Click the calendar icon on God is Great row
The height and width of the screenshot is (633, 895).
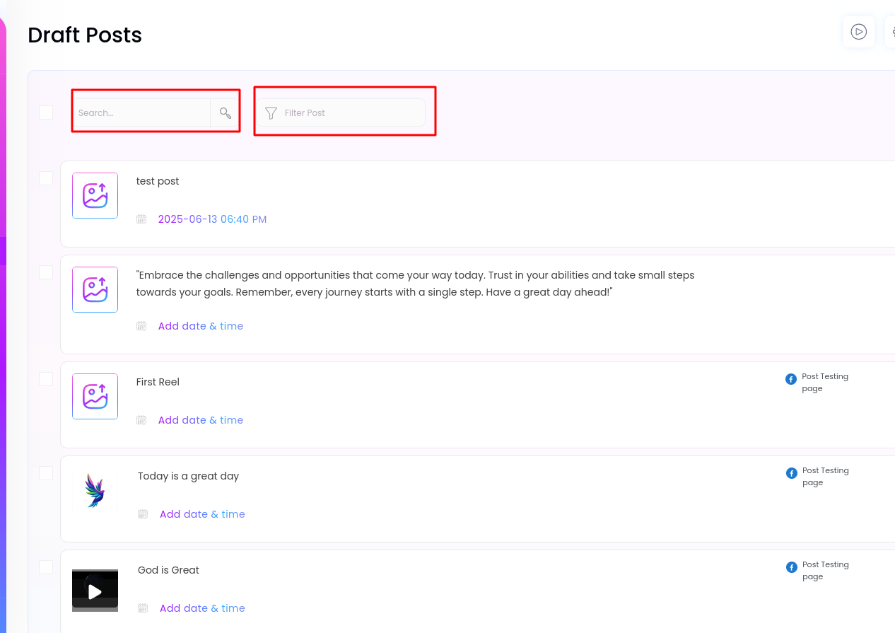[143, 608]
